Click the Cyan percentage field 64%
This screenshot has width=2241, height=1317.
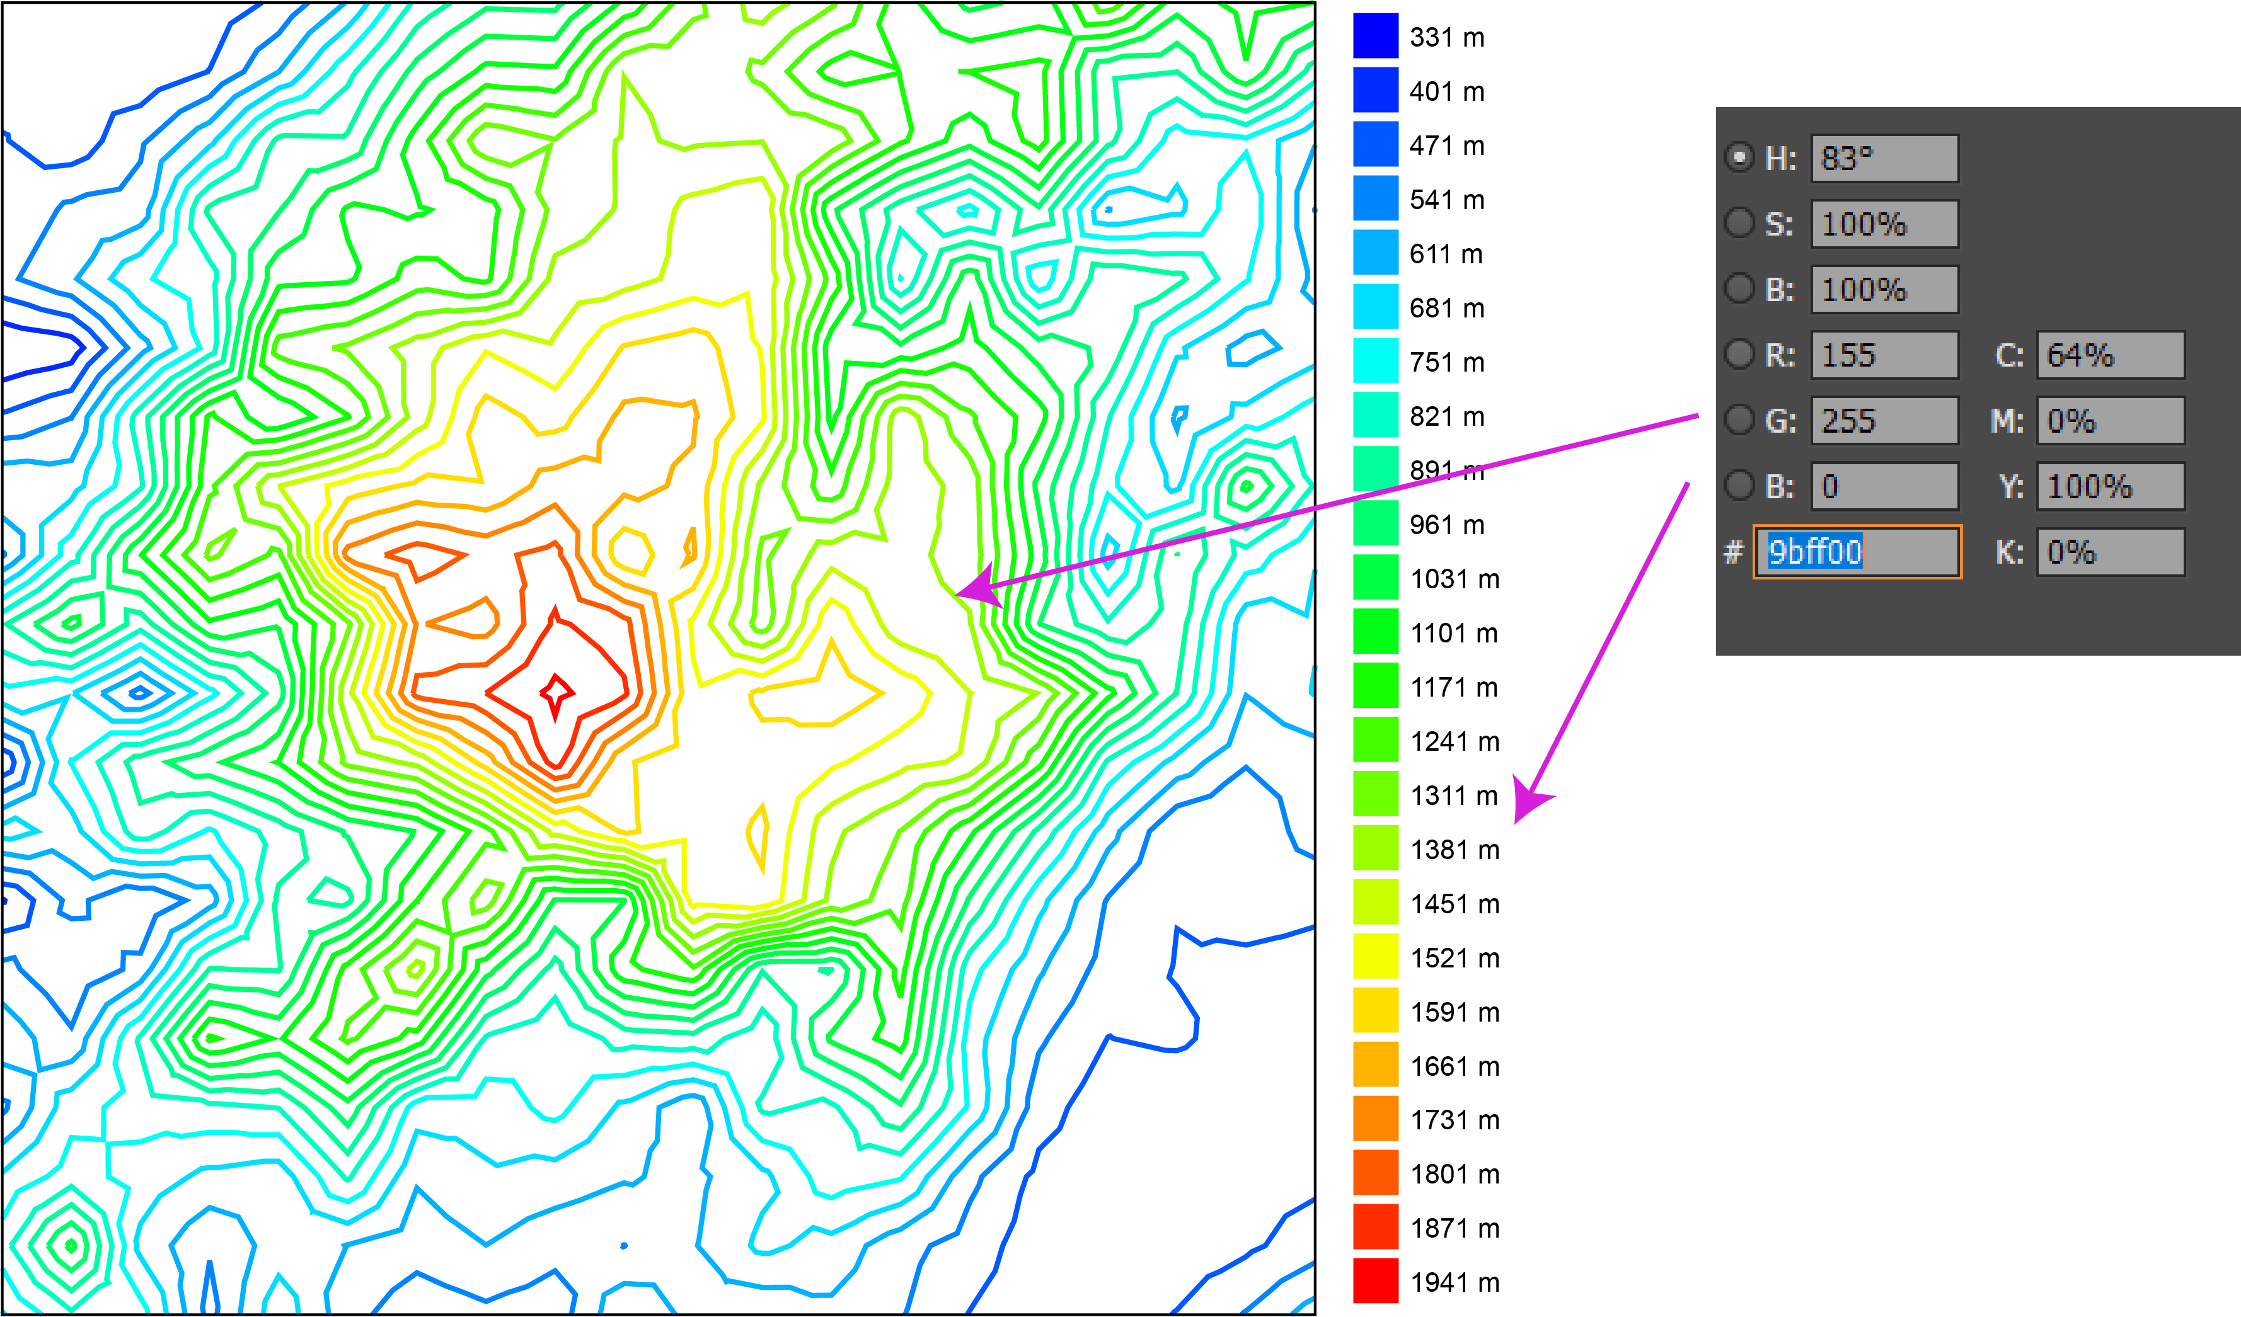click(x=2111, y=355)
